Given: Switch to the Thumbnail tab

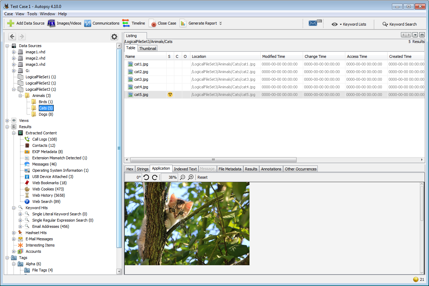Looking at the screenshot, I should (148, 48).
